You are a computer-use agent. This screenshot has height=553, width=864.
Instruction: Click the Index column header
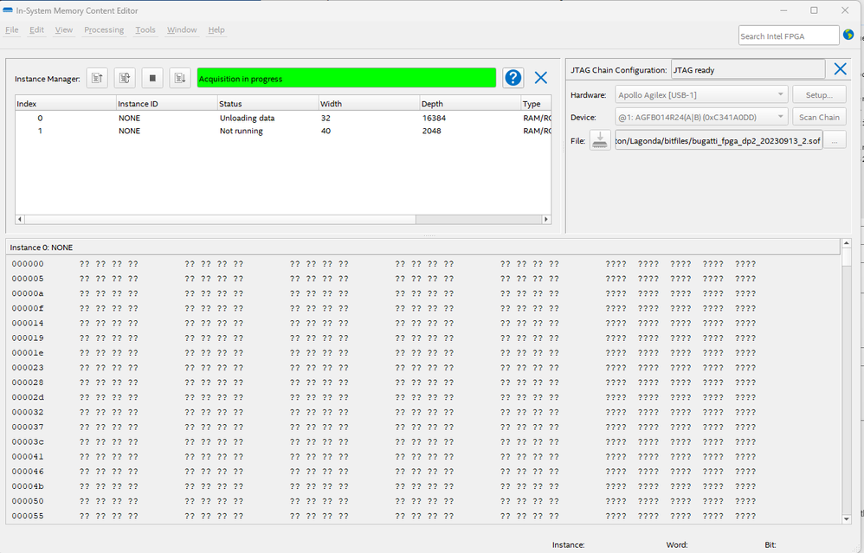click(66, 104)
